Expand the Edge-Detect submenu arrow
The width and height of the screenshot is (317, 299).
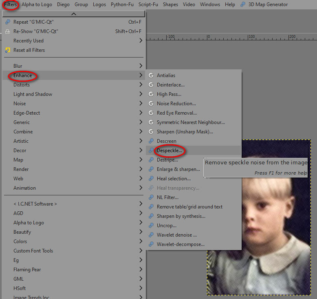[141, 113]
